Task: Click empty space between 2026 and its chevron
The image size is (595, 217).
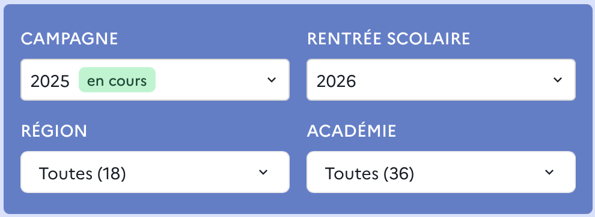Action: click(453, 80)
